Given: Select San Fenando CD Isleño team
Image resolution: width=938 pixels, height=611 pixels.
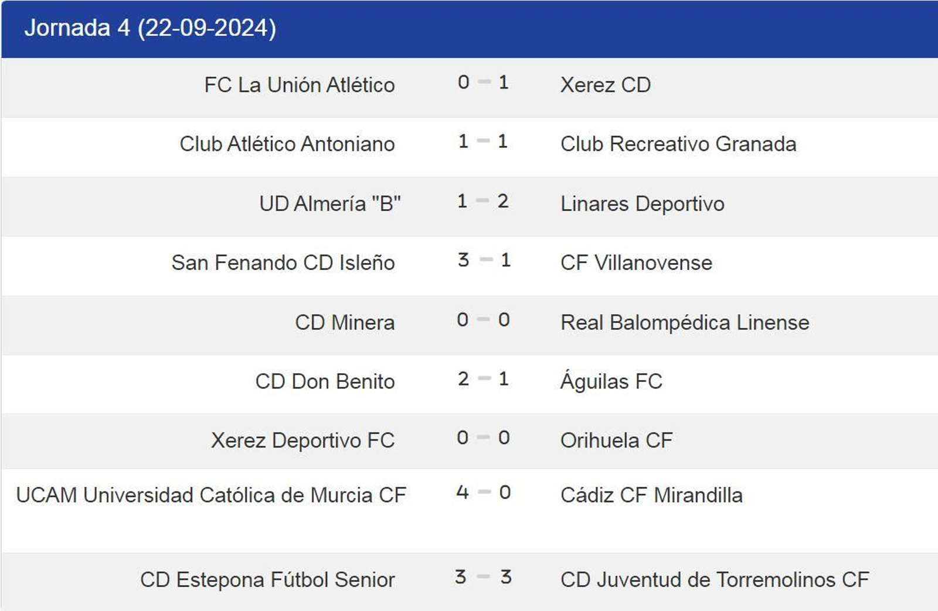Looking at the screenshot, I should (x=283, y=263).
